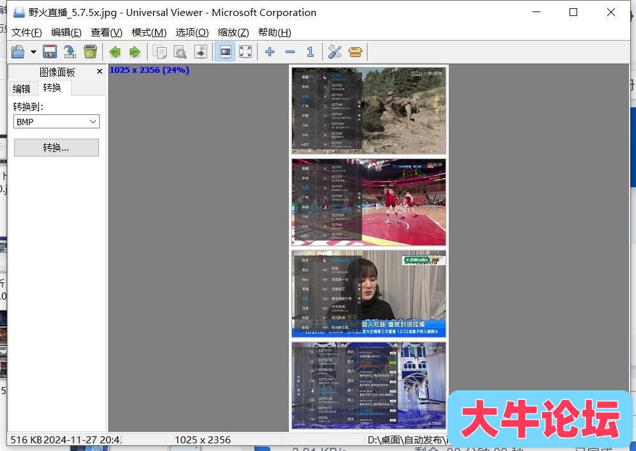Go to next file with green right arrow
This screenshot has height=451, width=636.
135,52
